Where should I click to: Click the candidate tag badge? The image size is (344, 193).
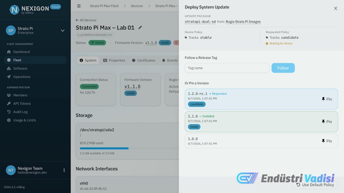pos(197,104)
